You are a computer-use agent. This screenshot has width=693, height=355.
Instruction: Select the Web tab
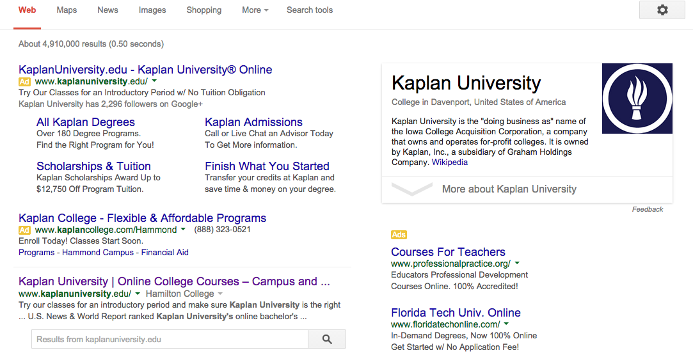click(x=28, y=10)
